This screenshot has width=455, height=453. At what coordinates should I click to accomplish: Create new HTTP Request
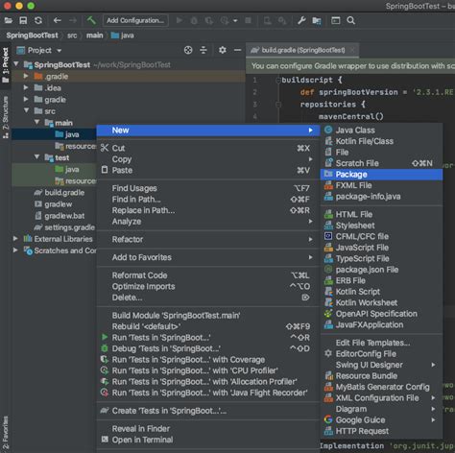pos(381,431)
